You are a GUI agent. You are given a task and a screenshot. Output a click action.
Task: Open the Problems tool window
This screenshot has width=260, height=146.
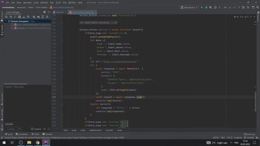pyautogui.click(x=22, y=134)
